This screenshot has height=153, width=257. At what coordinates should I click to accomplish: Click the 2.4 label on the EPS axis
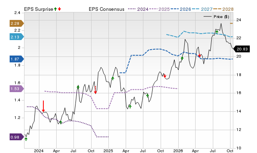pyautogui.click(x=17, y=13)
